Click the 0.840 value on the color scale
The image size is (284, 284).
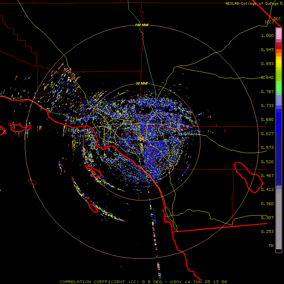[x=267, y=78]
